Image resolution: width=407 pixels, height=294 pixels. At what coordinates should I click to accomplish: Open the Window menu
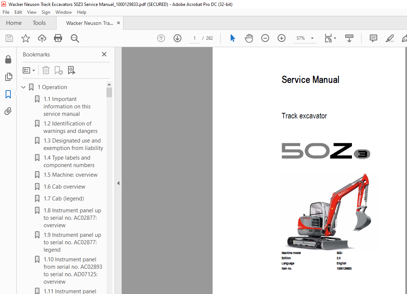(64, 12)
